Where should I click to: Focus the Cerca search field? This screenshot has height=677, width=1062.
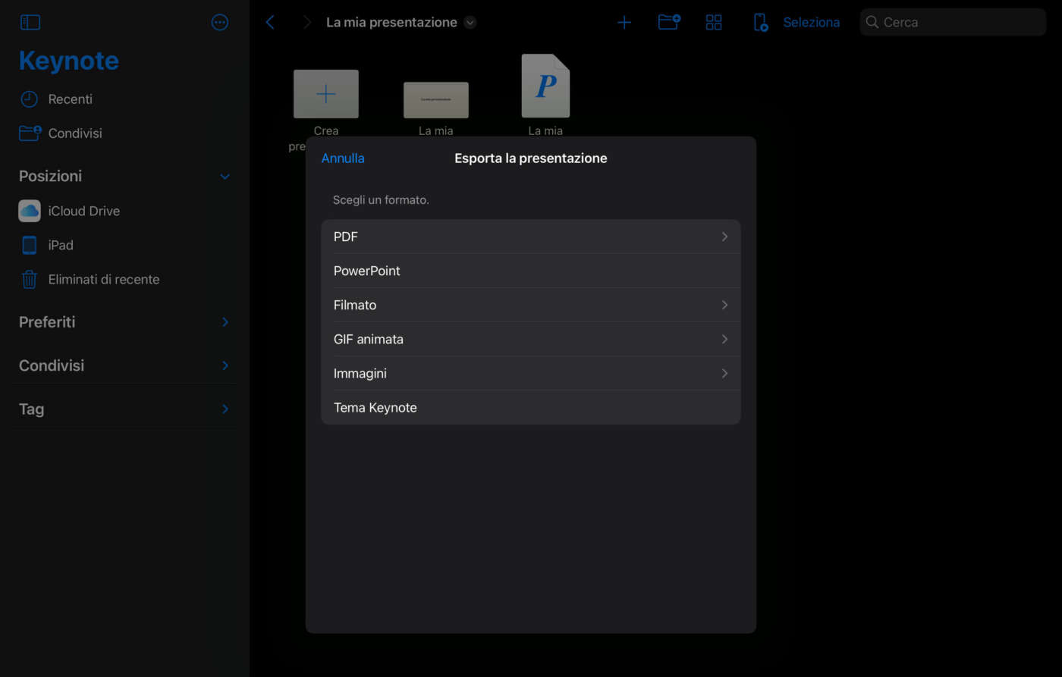click(x=953, y=23)
